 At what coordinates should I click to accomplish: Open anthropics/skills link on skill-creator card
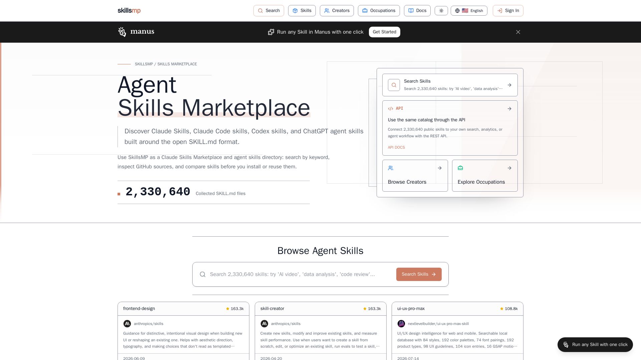click(x=286, y=324)
